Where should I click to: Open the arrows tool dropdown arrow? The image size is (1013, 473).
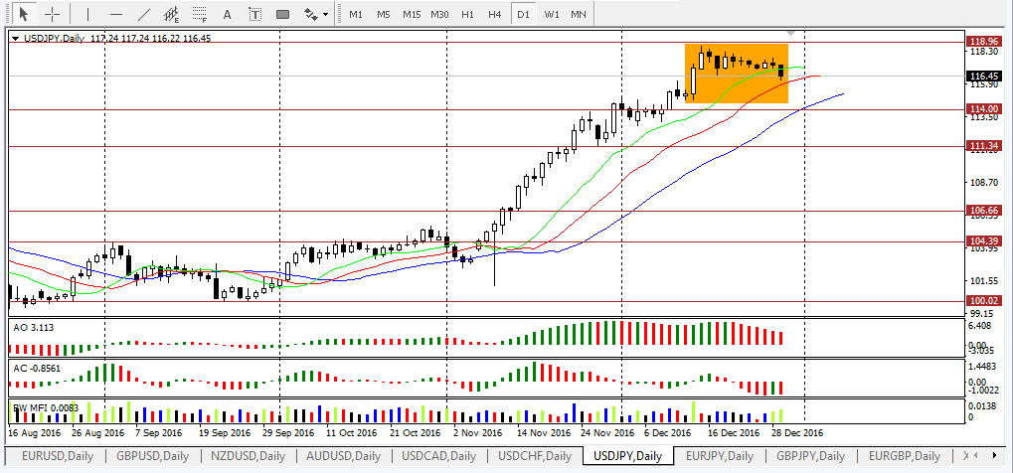325,14
